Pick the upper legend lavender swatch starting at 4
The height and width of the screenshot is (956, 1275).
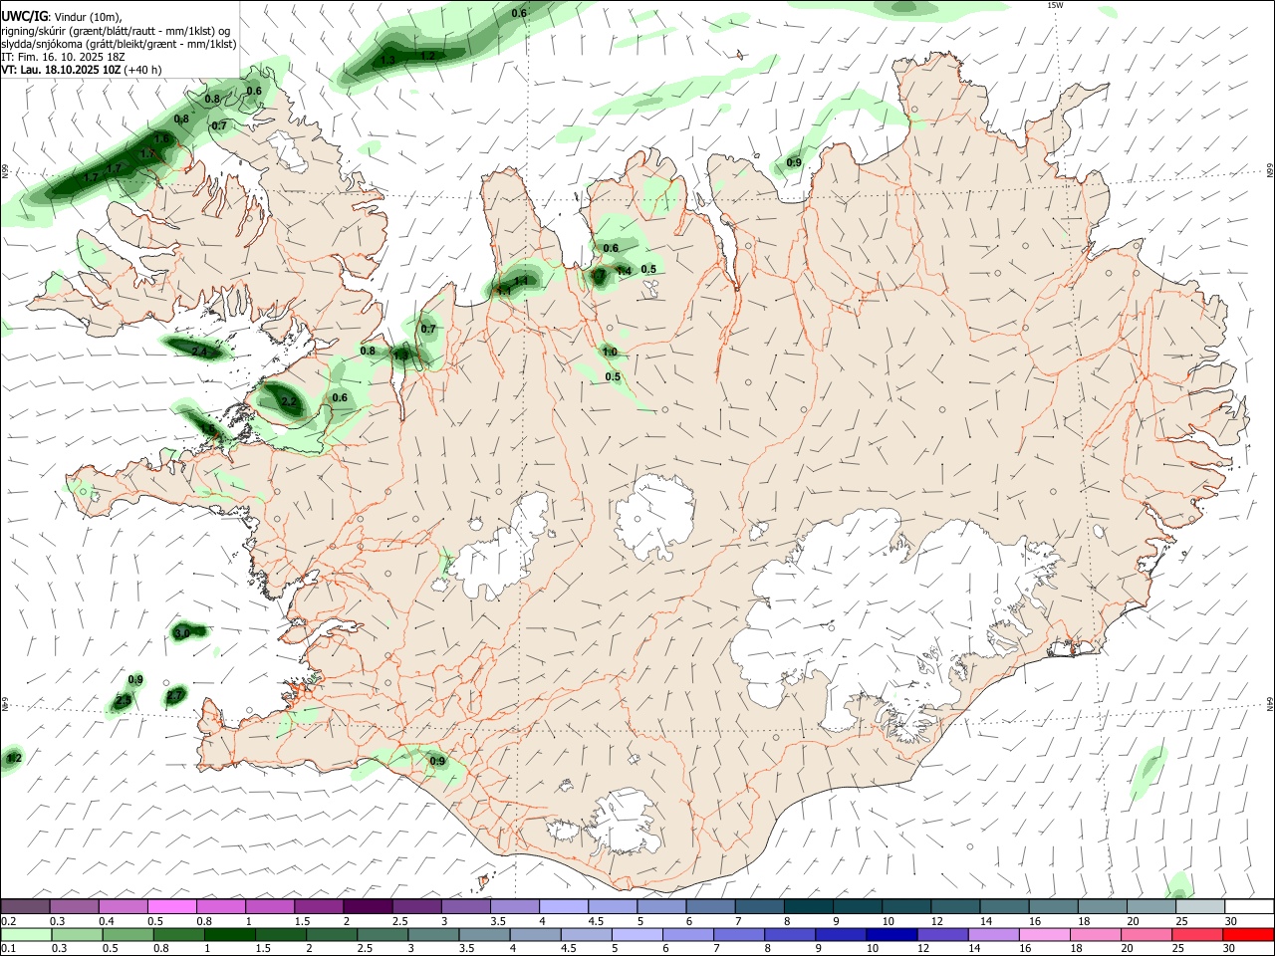click(x=564, y=906)
